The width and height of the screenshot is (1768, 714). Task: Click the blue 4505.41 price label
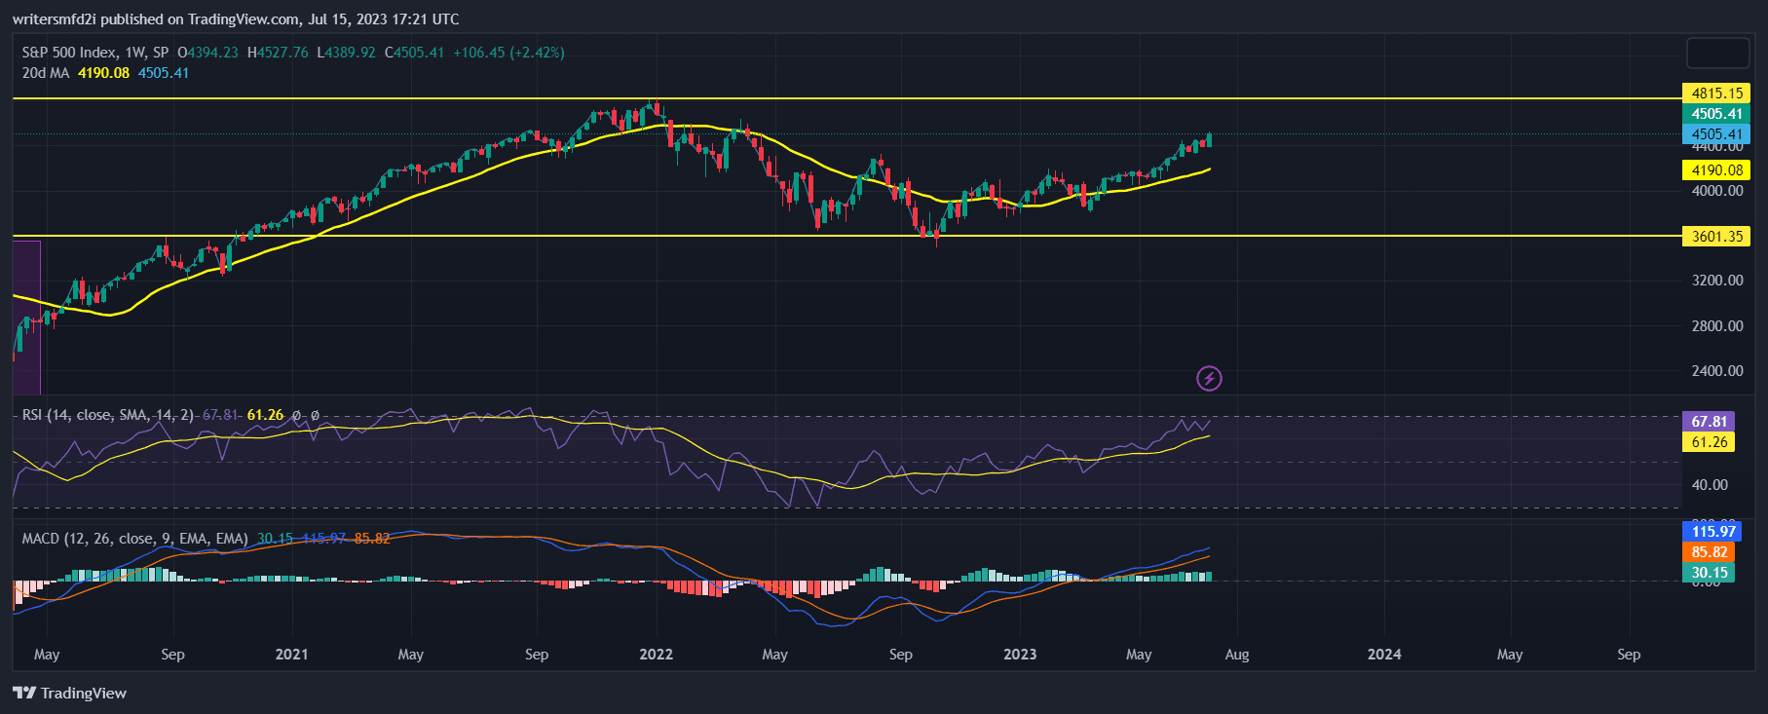(x=1715, y=134)
